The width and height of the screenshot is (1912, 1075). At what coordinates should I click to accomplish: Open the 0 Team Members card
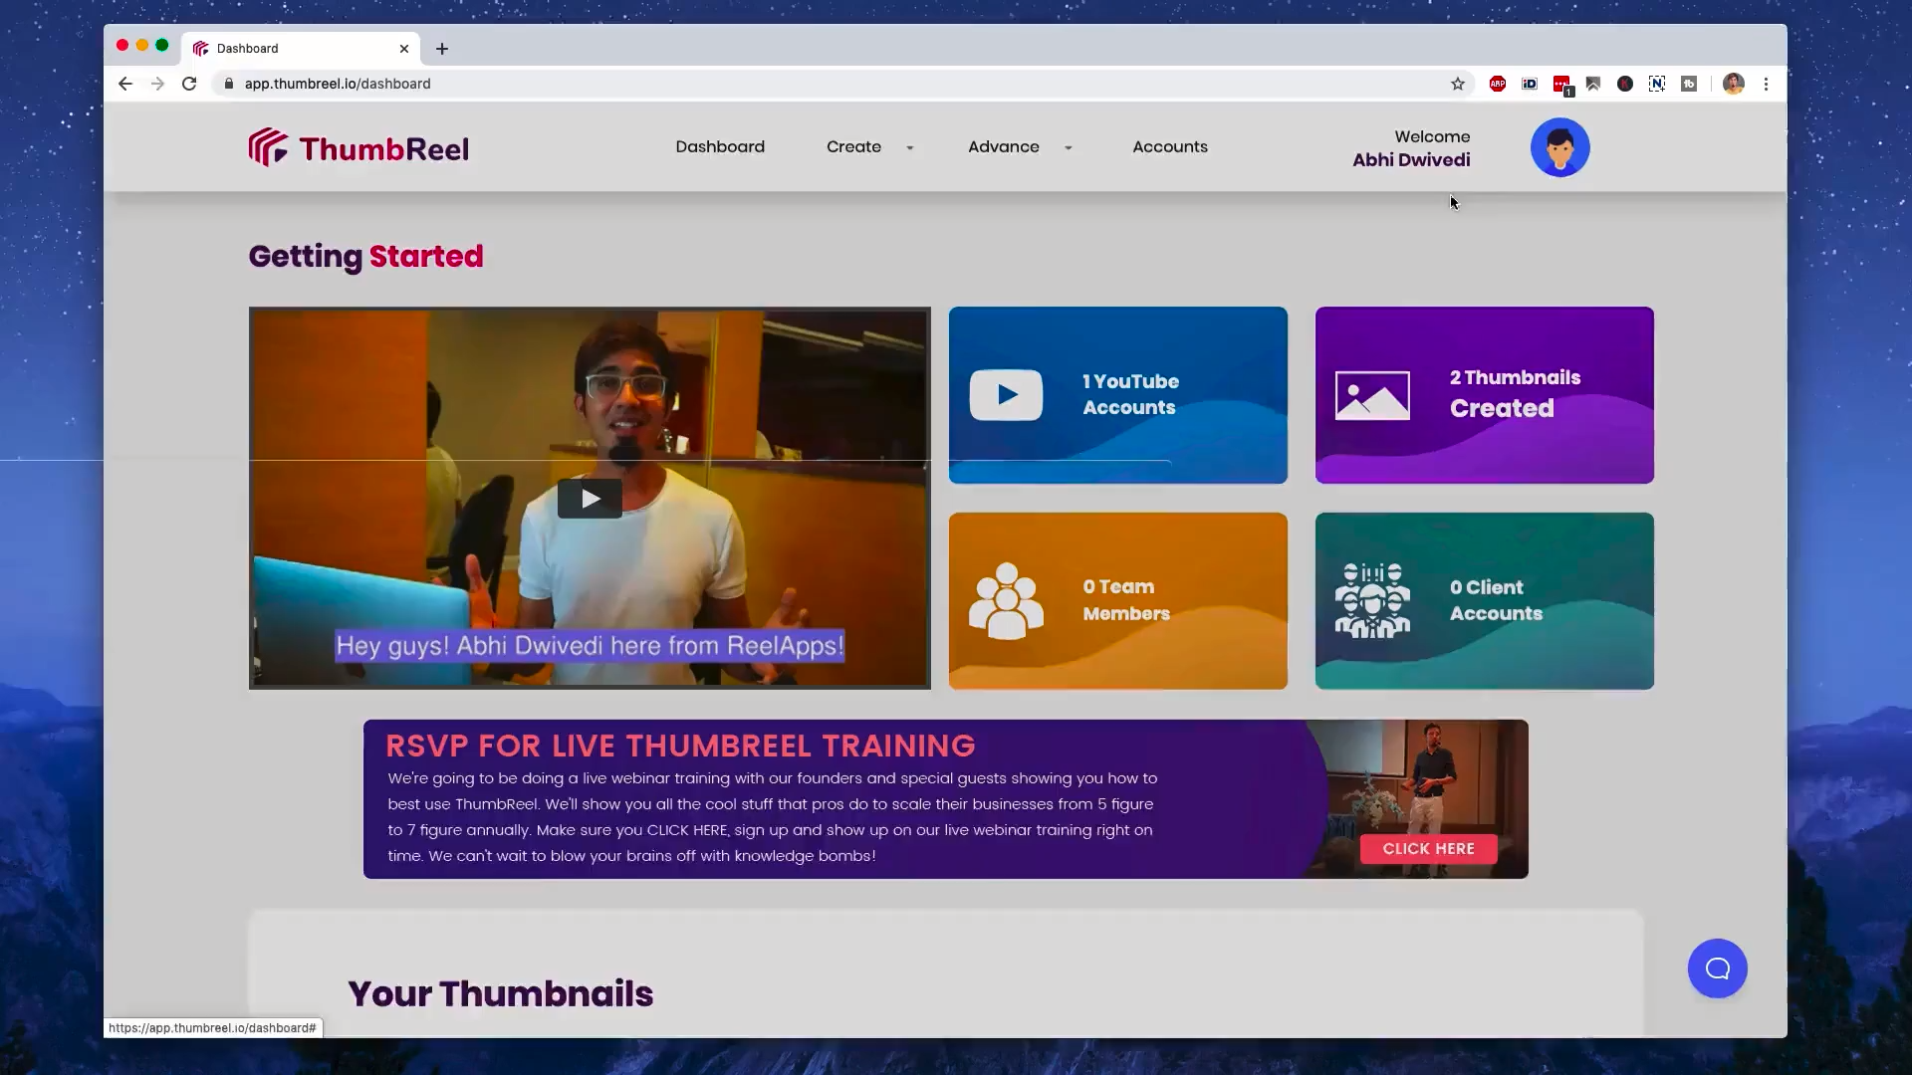(x=1117, y=600)
